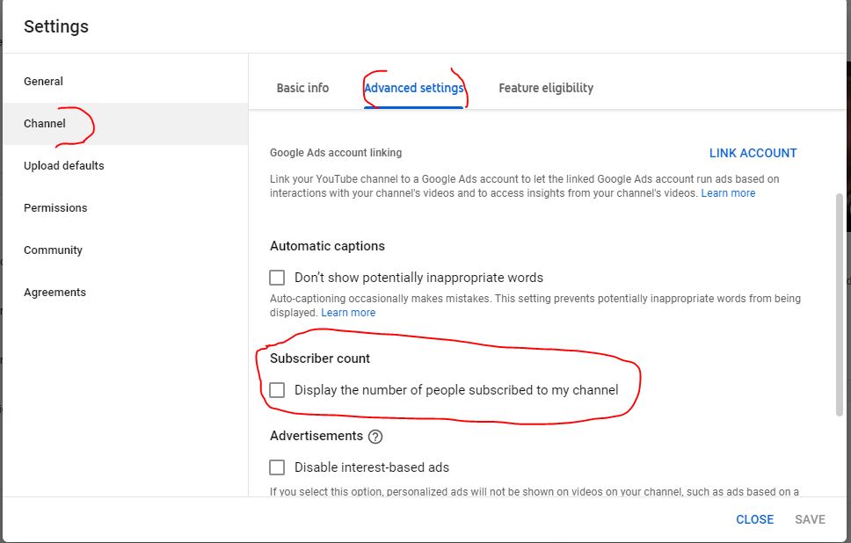Open the Agreements section
This screenshot has height=543, width=851.
(x=55, y=293)
